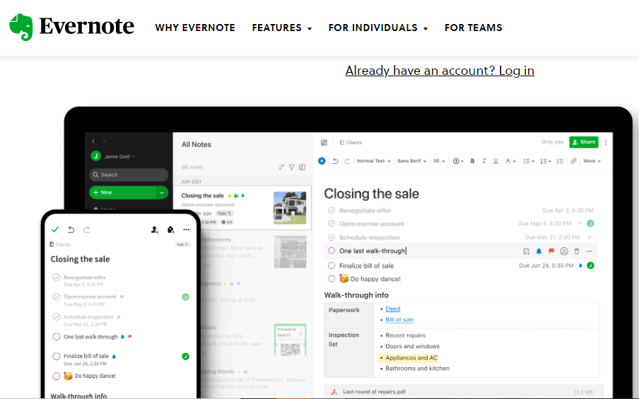Check the Do happy dance task in the desktop editor

coord(332,278)
